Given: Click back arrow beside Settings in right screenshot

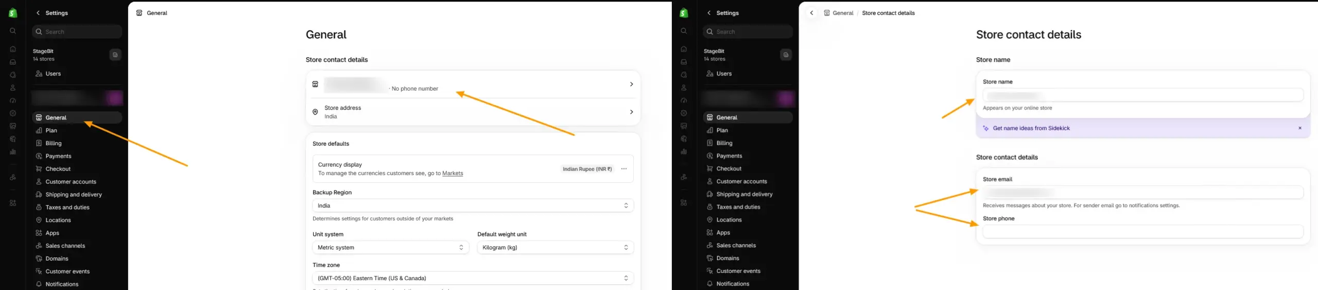Looking at the screenshot, I should click(x=708, y=13).
